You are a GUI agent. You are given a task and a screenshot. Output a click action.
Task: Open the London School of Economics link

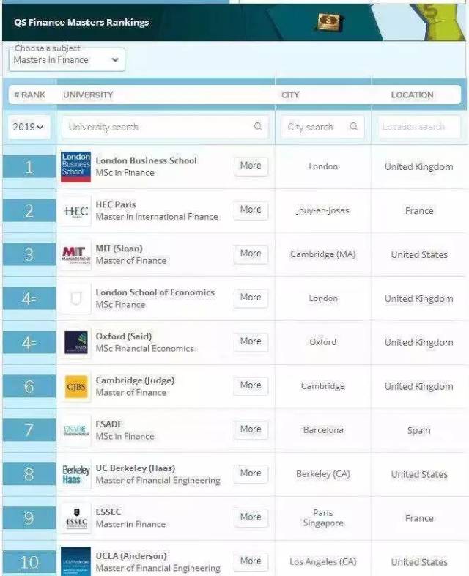click(155, 292)
